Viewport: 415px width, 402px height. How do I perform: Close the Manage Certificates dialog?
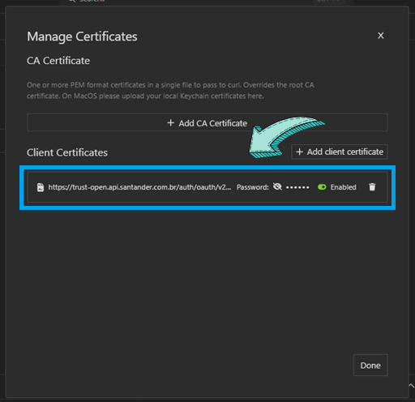[x=381, y=36]
